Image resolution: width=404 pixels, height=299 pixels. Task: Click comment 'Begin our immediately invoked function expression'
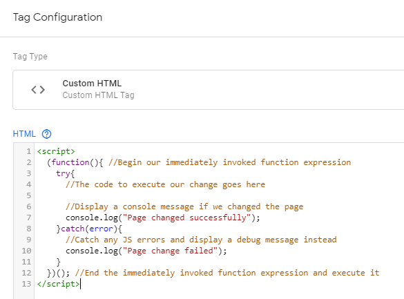point(229,162)
